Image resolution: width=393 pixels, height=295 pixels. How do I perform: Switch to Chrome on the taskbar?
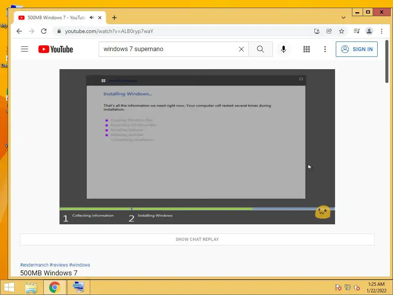click(54, 287)
